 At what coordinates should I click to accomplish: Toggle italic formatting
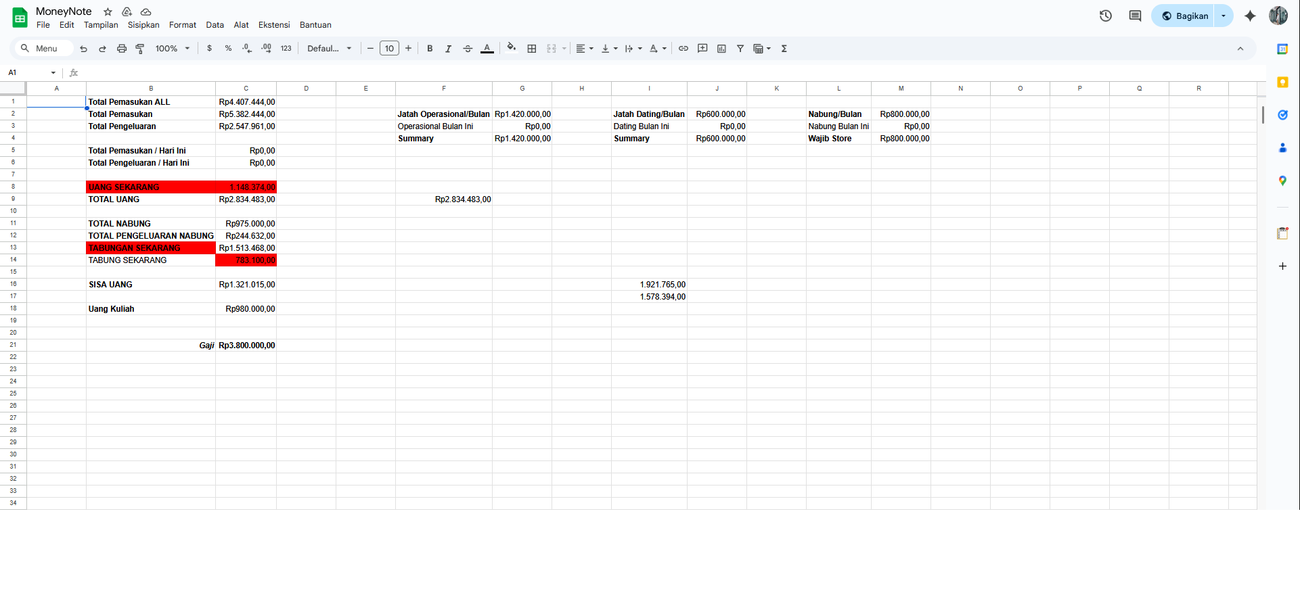448,49
